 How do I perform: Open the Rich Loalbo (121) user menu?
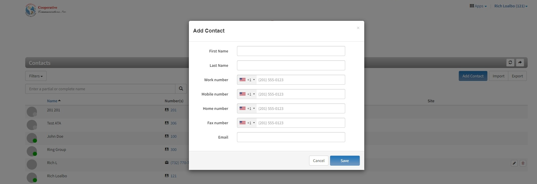pyautogui.click(x=511, y=6)
